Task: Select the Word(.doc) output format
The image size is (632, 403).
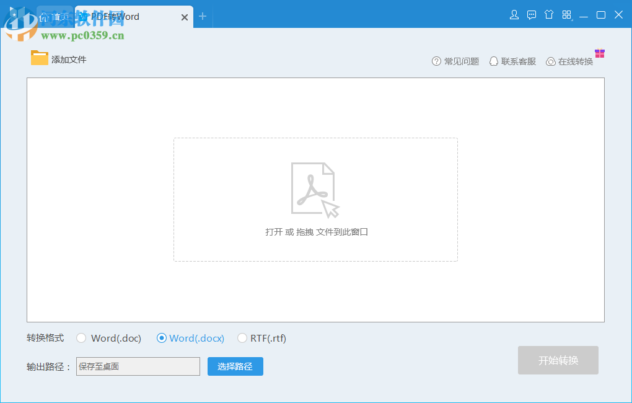Action: (x=81, y=338)
